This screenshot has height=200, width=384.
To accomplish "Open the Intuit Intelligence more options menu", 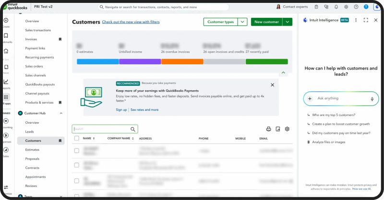I will click(356, 20).
